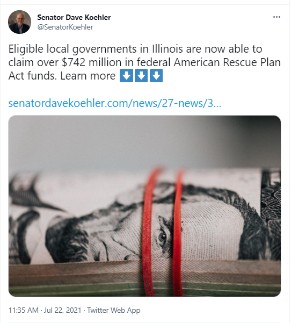The height and width of the screenshot is (323, 291).
Task: Click the last down-arrow emoji
Action: point(156,76)
